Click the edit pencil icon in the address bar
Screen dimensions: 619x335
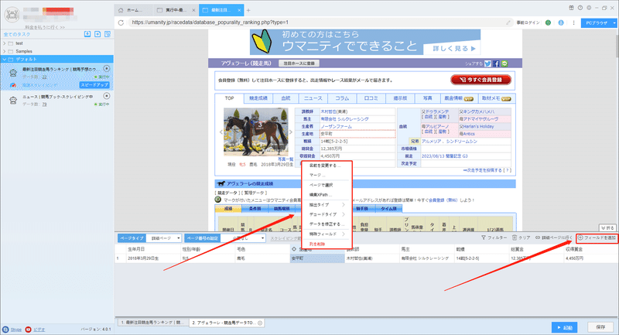pos(508,22)
